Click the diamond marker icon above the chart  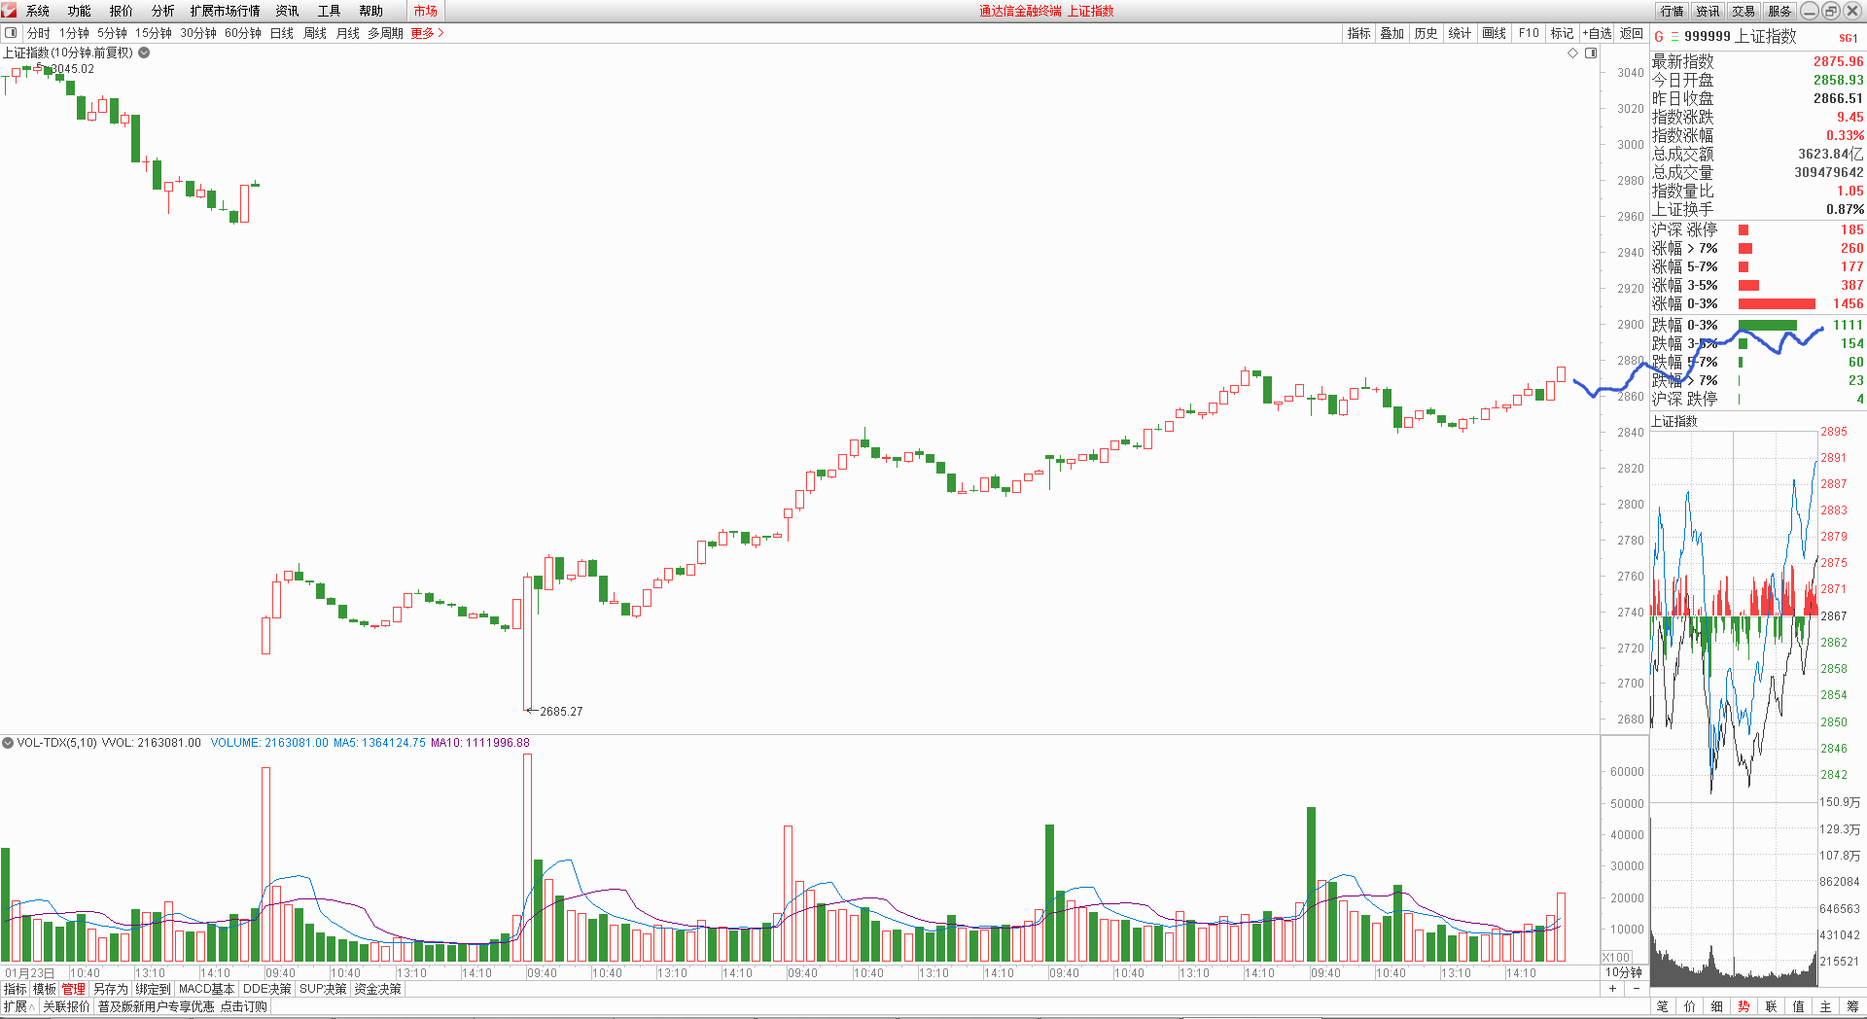pos(1573,53)
